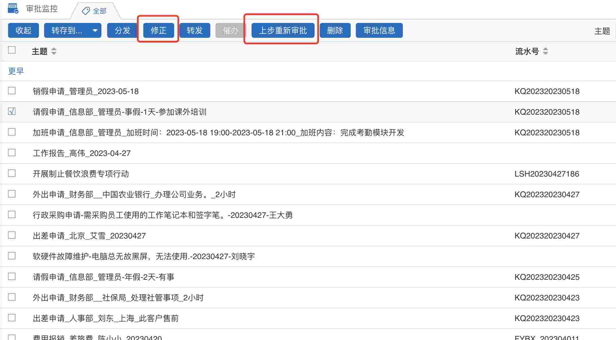This screenshot has height=340, width=616.
Task: Click the 转发 button
Action: tap(195, 30)
